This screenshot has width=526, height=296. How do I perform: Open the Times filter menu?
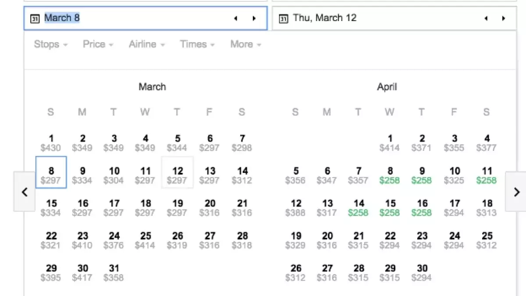click(197, 44)
